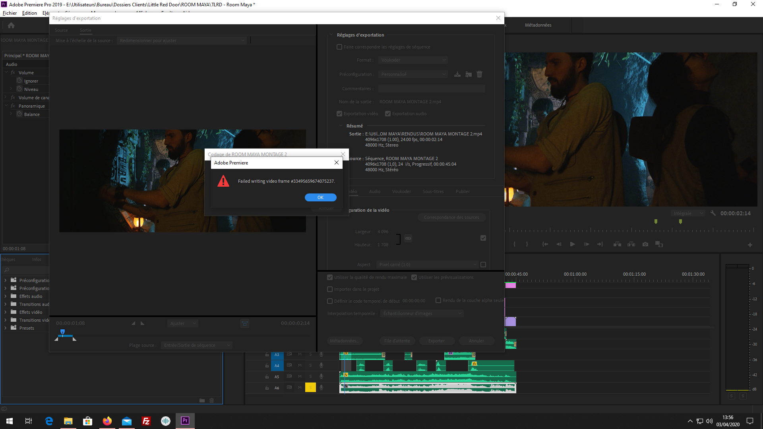Toggle the yellow Solo button on track A6
This screenshot has height=429, width=763.
pos(310,388)
